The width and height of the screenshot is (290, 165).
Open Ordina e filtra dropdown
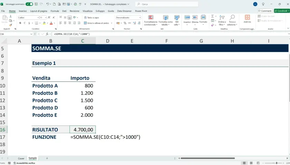click(x=222, y=20)
